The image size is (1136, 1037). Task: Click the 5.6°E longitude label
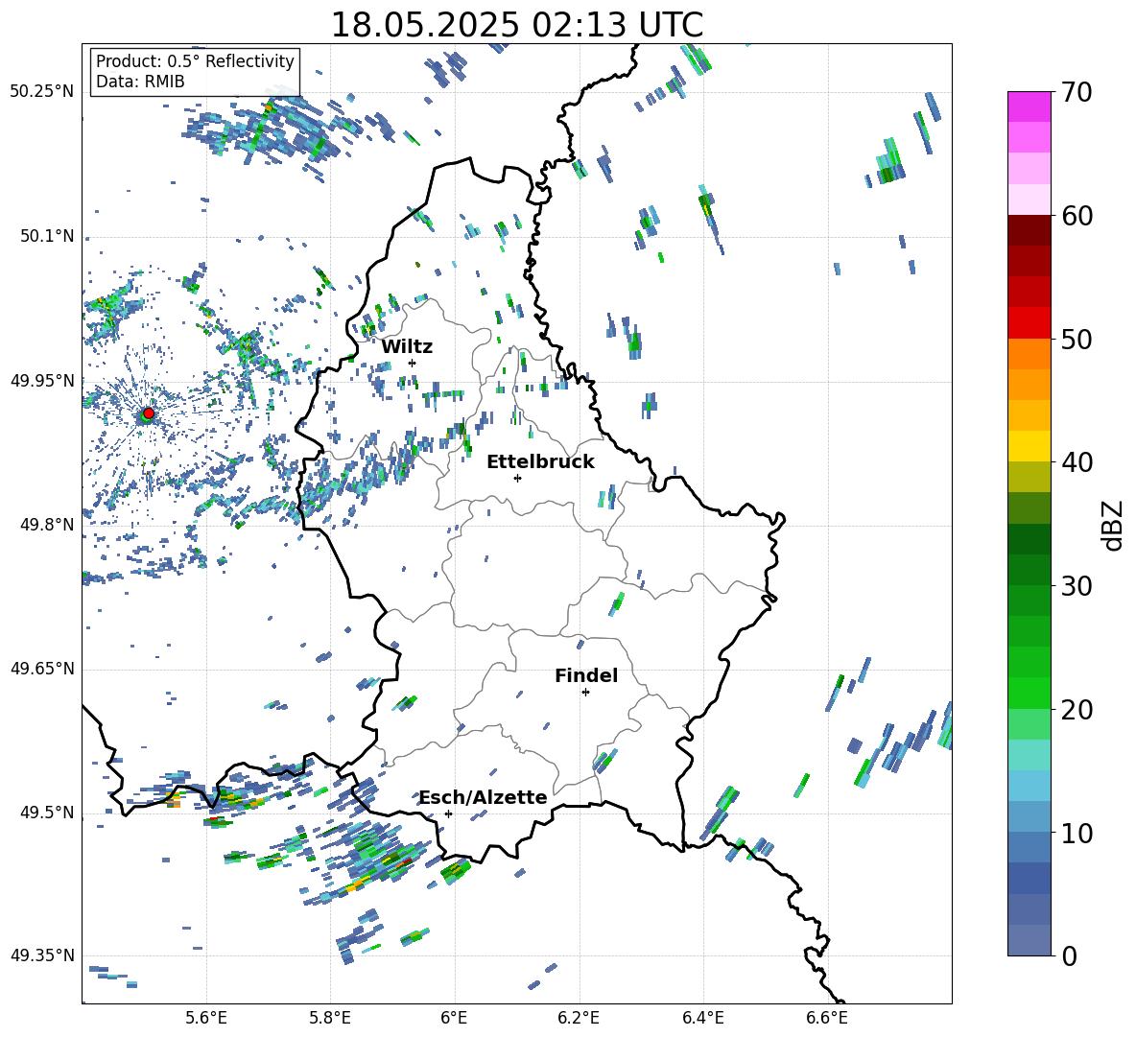[206, 1018]
